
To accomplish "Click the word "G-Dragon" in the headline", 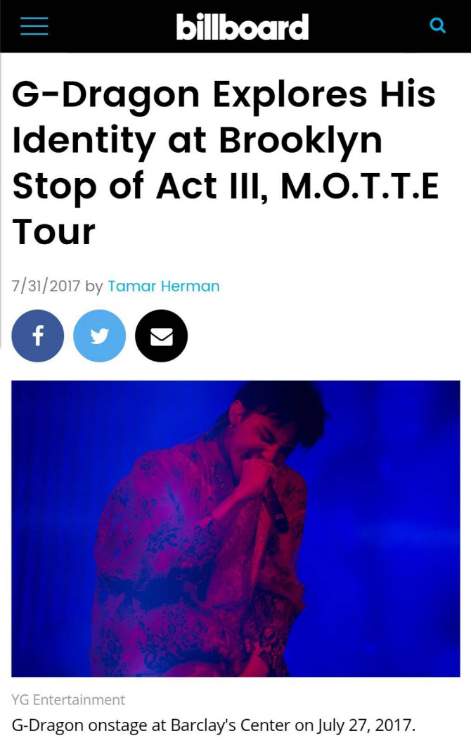I will 105,95.
